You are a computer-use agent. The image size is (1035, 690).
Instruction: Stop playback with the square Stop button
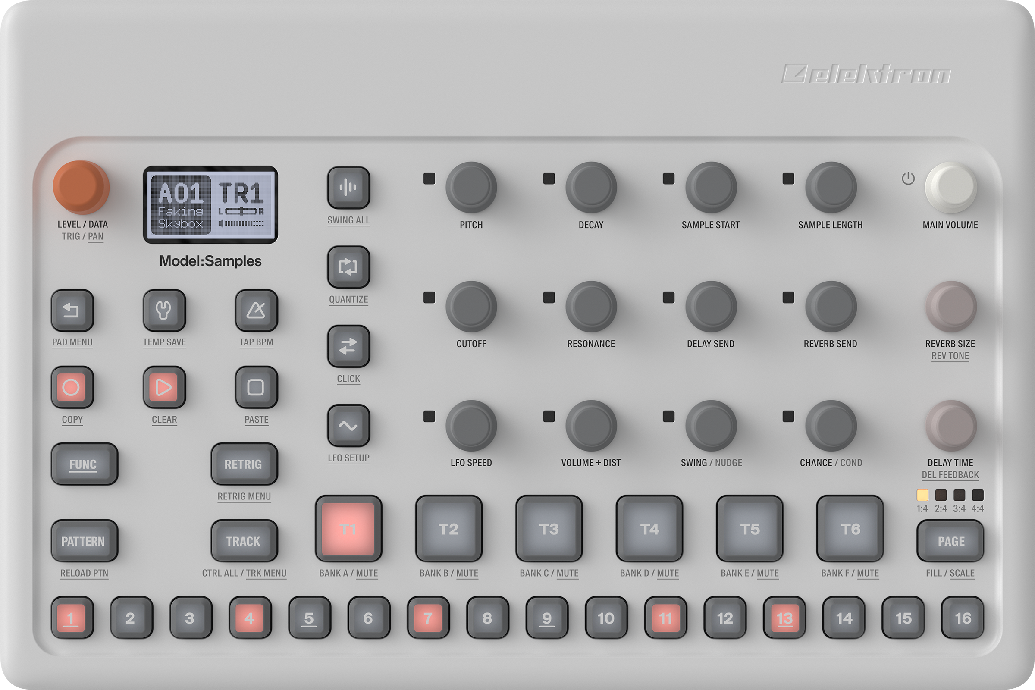[256, 387]
